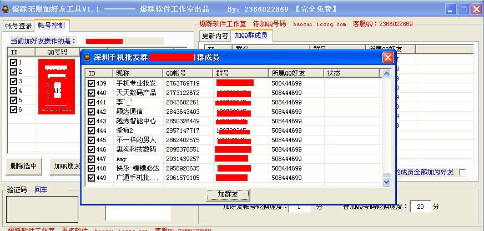484x231 pixels.
Task: Click QQ number 2843643403
Action: click(x=183, y=112)
